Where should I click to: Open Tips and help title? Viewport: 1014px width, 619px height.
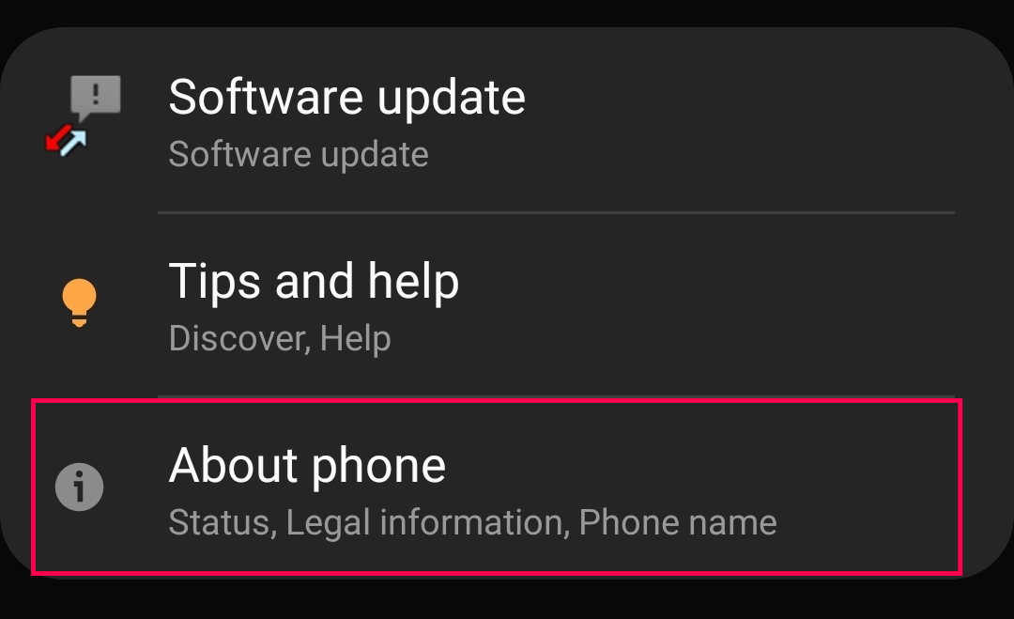314,282
